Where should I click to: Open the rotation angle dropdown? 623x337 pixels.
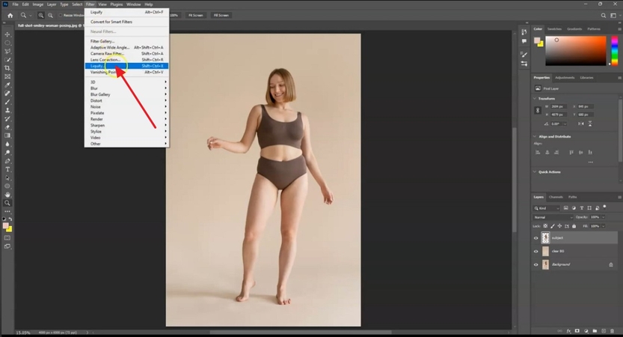565,124
